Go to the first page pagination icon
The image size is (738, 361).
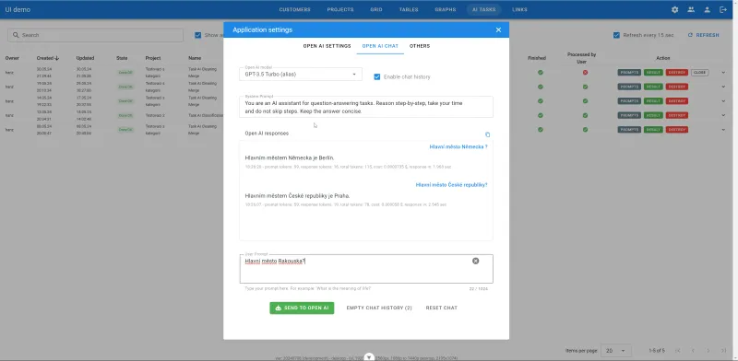(678, 351)
